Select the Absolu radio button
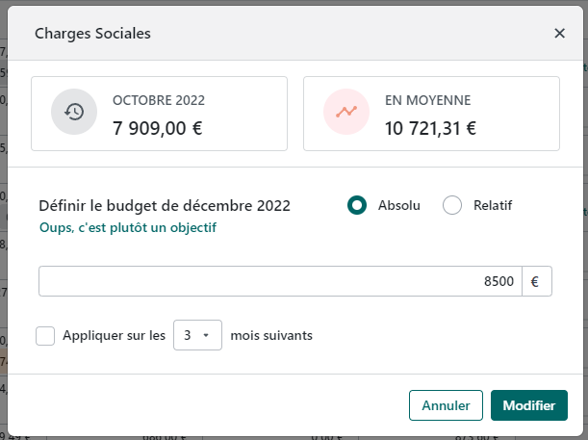The height and width of the screenshot is (440, 588). (x=357, y=205)
